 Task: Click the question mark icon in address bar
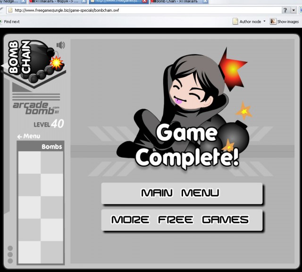[285, 10]
